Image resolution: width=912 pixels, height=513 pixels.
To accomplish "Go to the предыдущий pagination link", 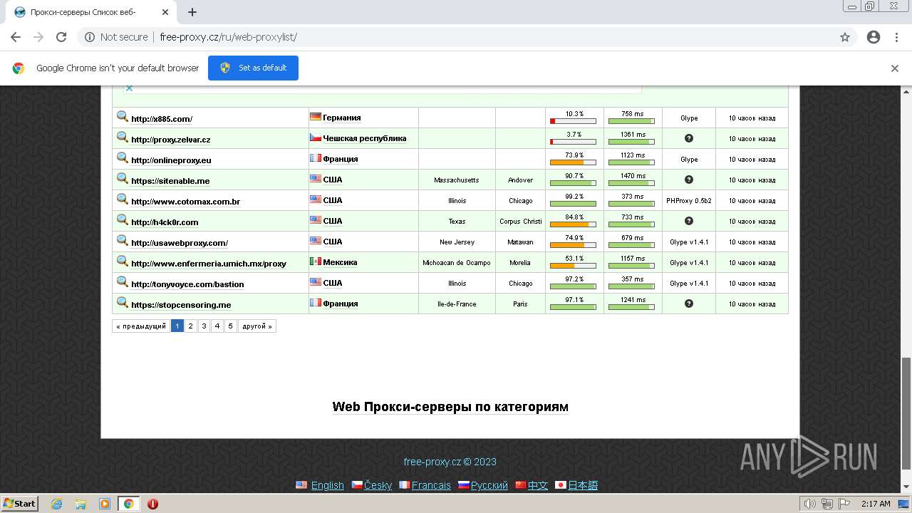I will coord(140,326).
